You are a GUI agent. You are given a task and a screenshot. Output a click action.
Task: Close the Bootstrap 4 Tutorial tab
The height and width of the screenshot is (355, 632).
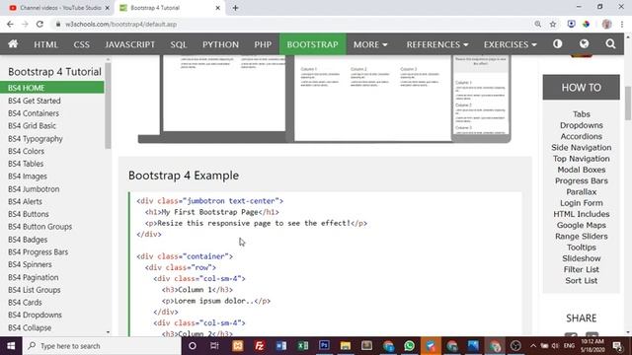(217, 8)
